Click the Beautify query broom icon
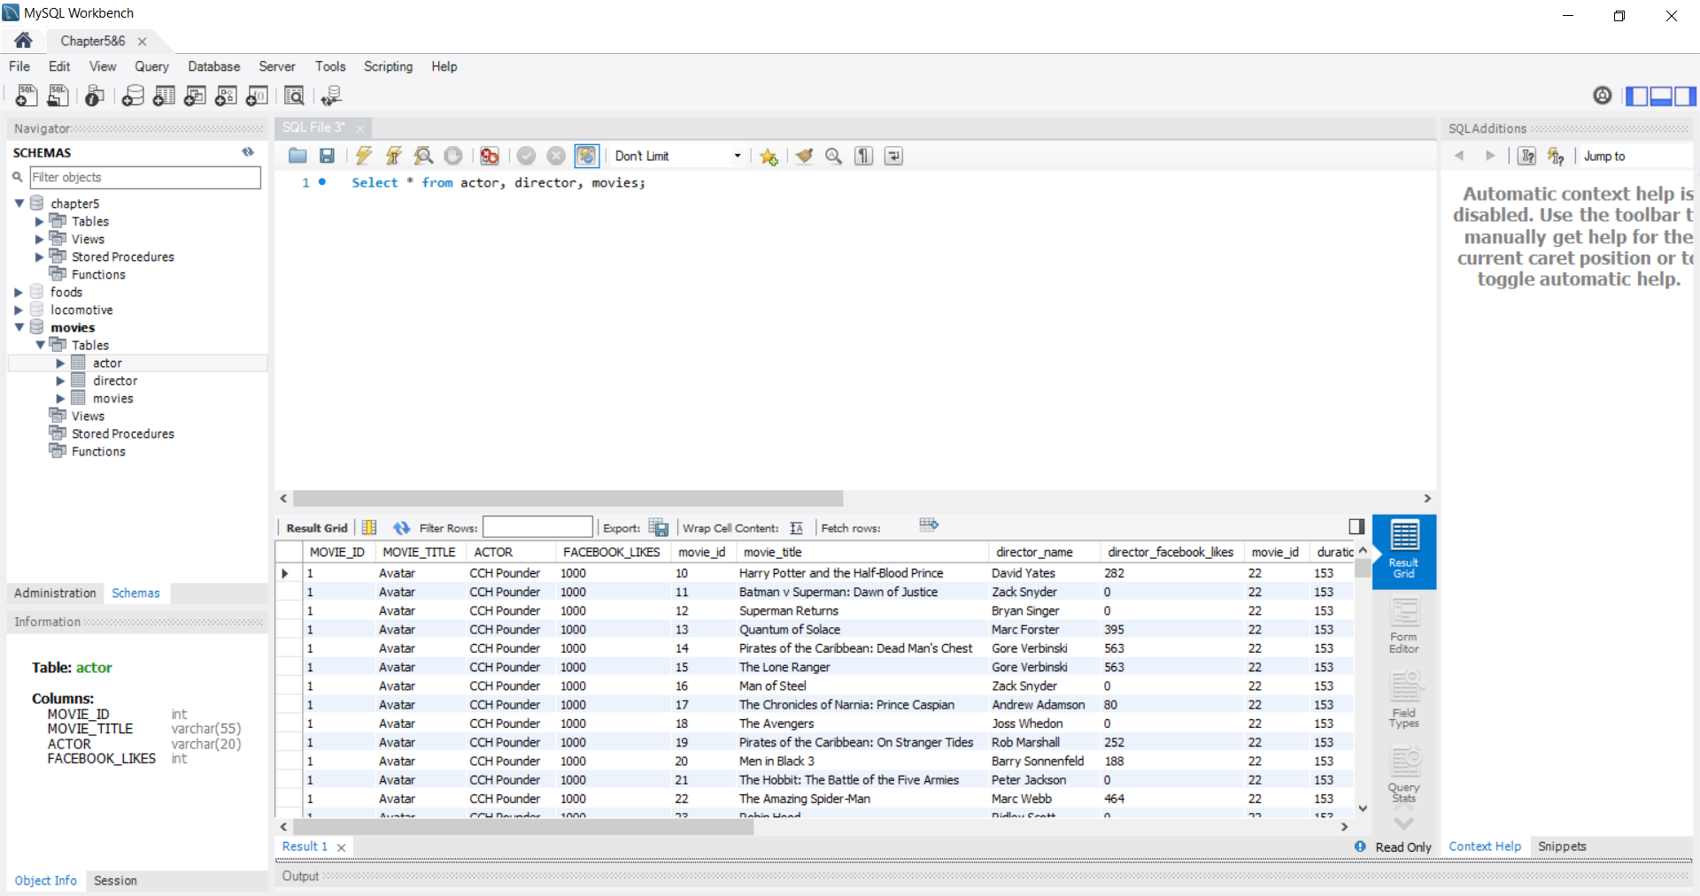 click(x=804, y=156)
